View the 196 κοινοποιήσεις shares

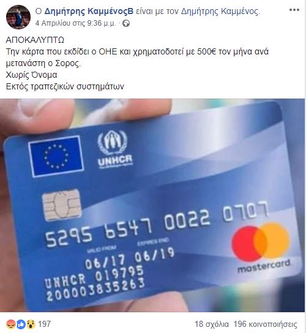coord(265,324)
